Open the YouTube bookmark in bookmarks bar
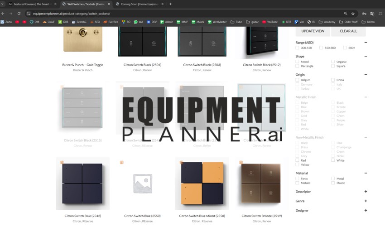Viewport: 385px width, 227px height. (x=269, y=22)
